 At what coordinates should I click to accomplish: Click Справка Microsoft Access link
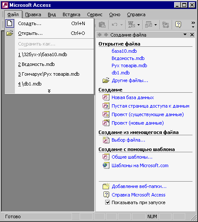click(x=138, y=195)
